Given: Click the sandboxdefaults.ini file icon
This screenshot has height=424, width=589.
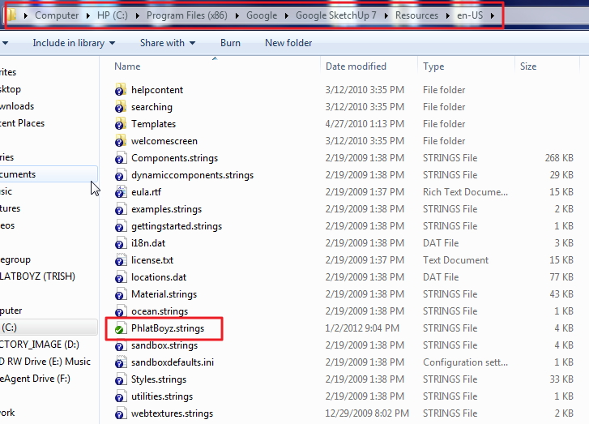Looking at the screenshot, I should coord(120,362).
